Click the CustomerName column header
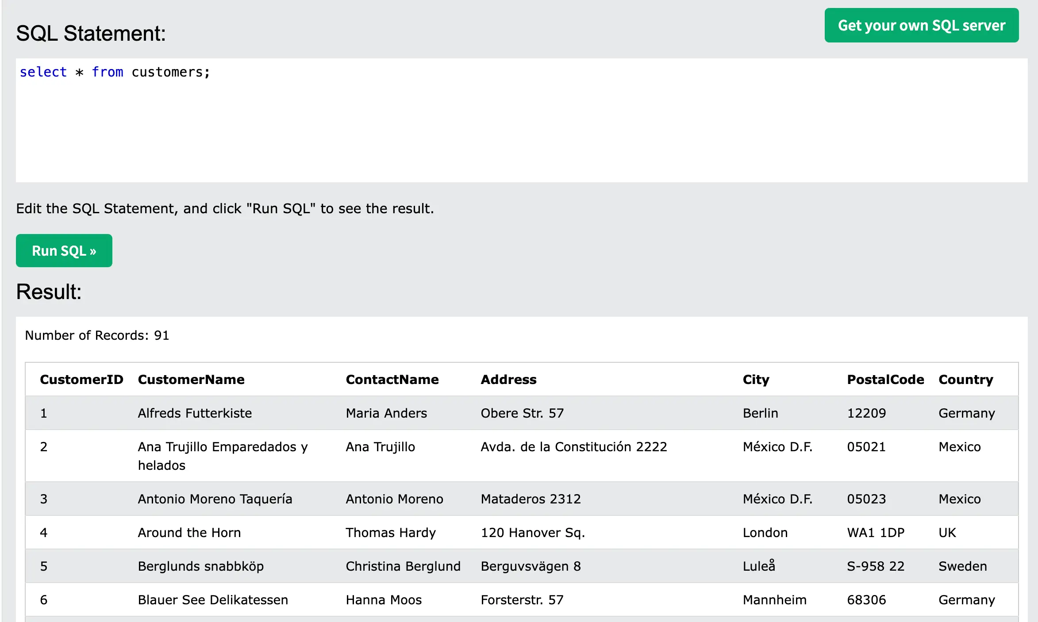This screenshot has height=622, width=1038. point(191,380)
